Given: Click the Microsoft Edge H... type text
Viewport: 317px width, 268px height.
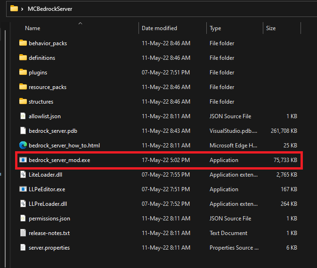Looking at the screenshot, I should [x=233, y=146].
